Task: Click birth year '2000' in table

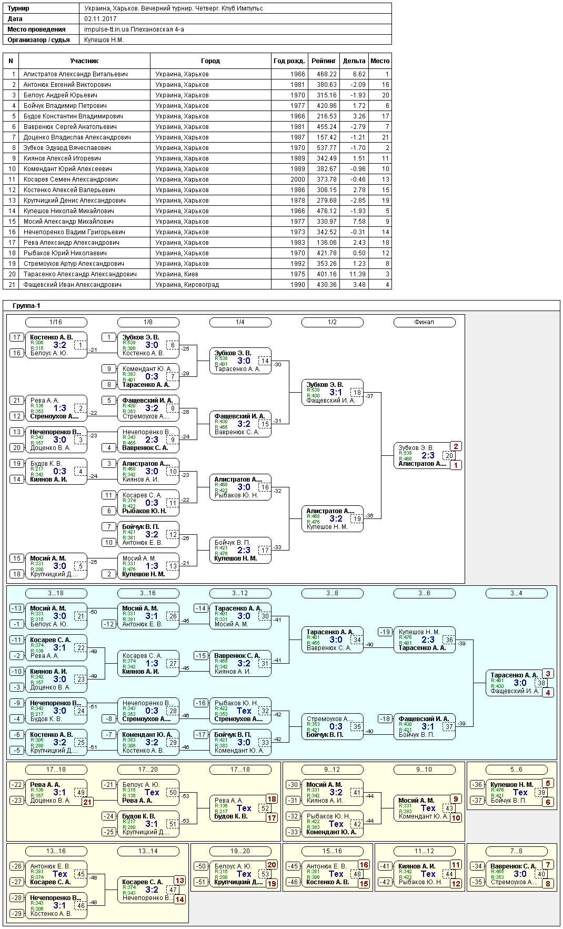Action: click(x=298, y=179)
